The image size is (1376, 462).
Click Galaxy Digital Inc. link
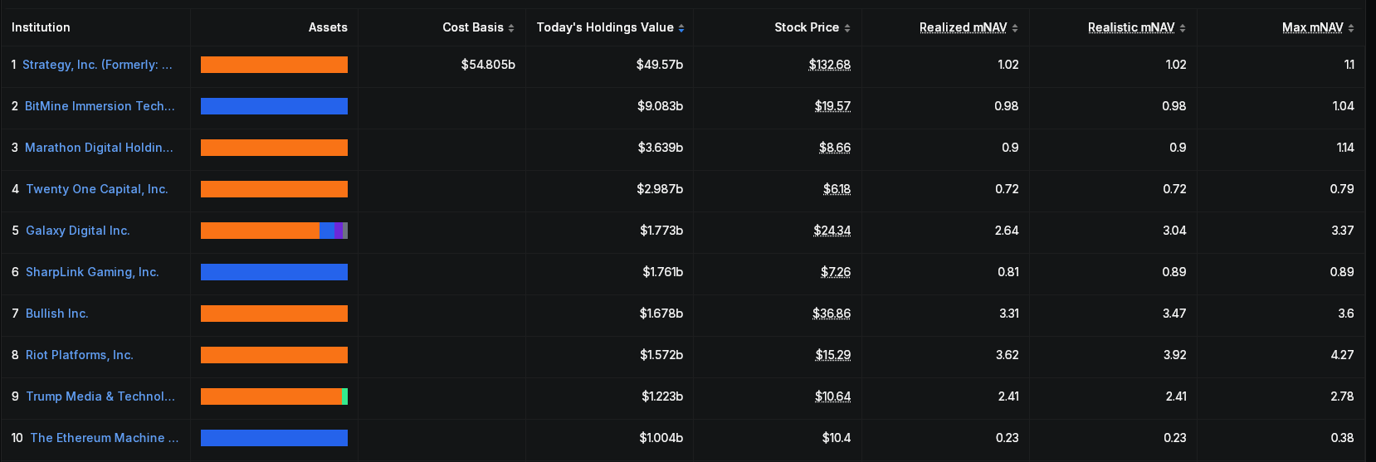click(77, 231)
